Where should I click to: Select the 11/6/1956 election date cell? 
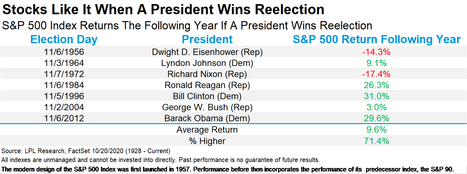pos(64,52)
